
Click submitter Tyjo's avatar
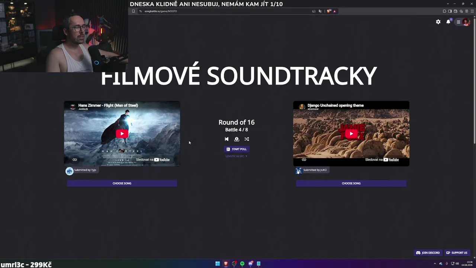click(70, 171)
